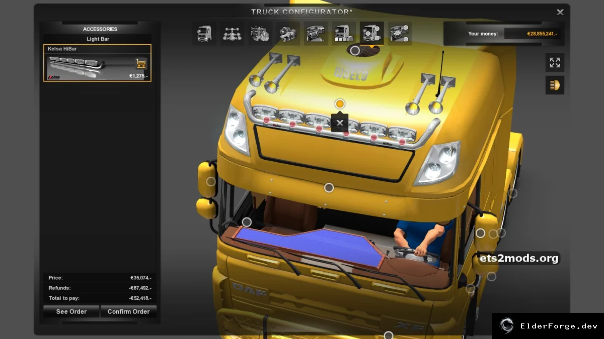Click the €35,074 price value
Image resolution: width=604 pixels, height=339 pixels.
click(x=141, y=278)
